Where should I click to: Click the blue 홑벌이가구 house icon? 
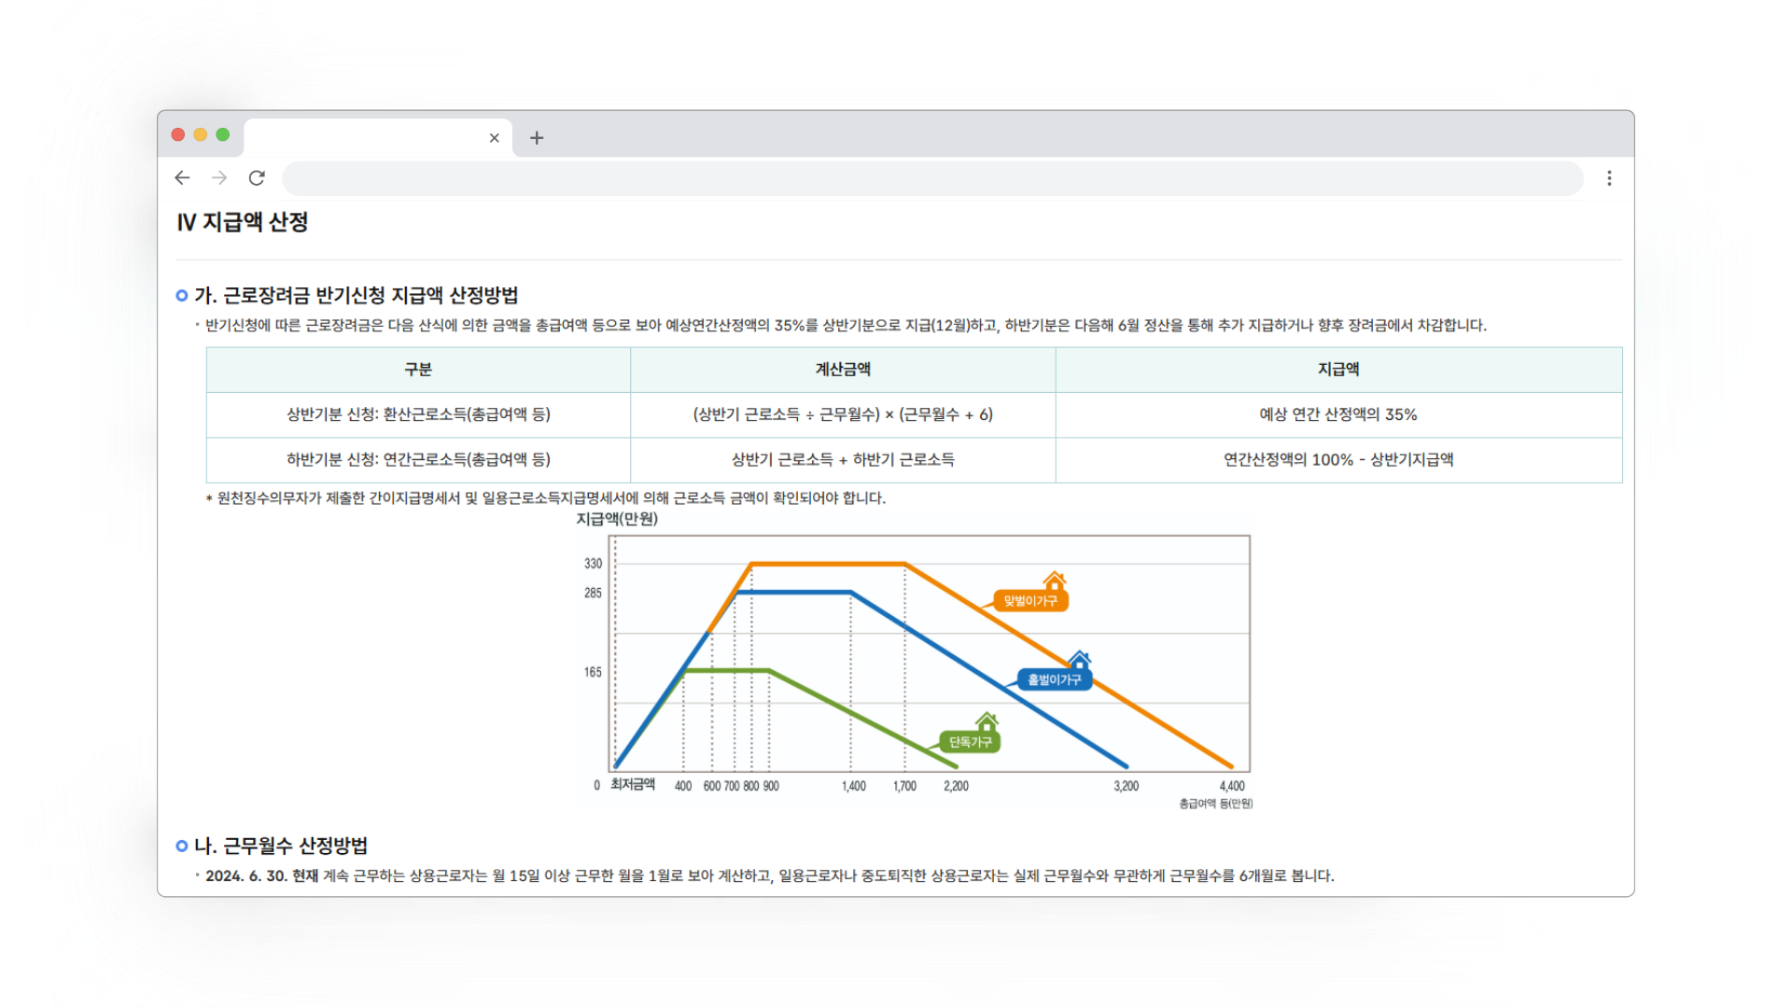coord(1079,660)
